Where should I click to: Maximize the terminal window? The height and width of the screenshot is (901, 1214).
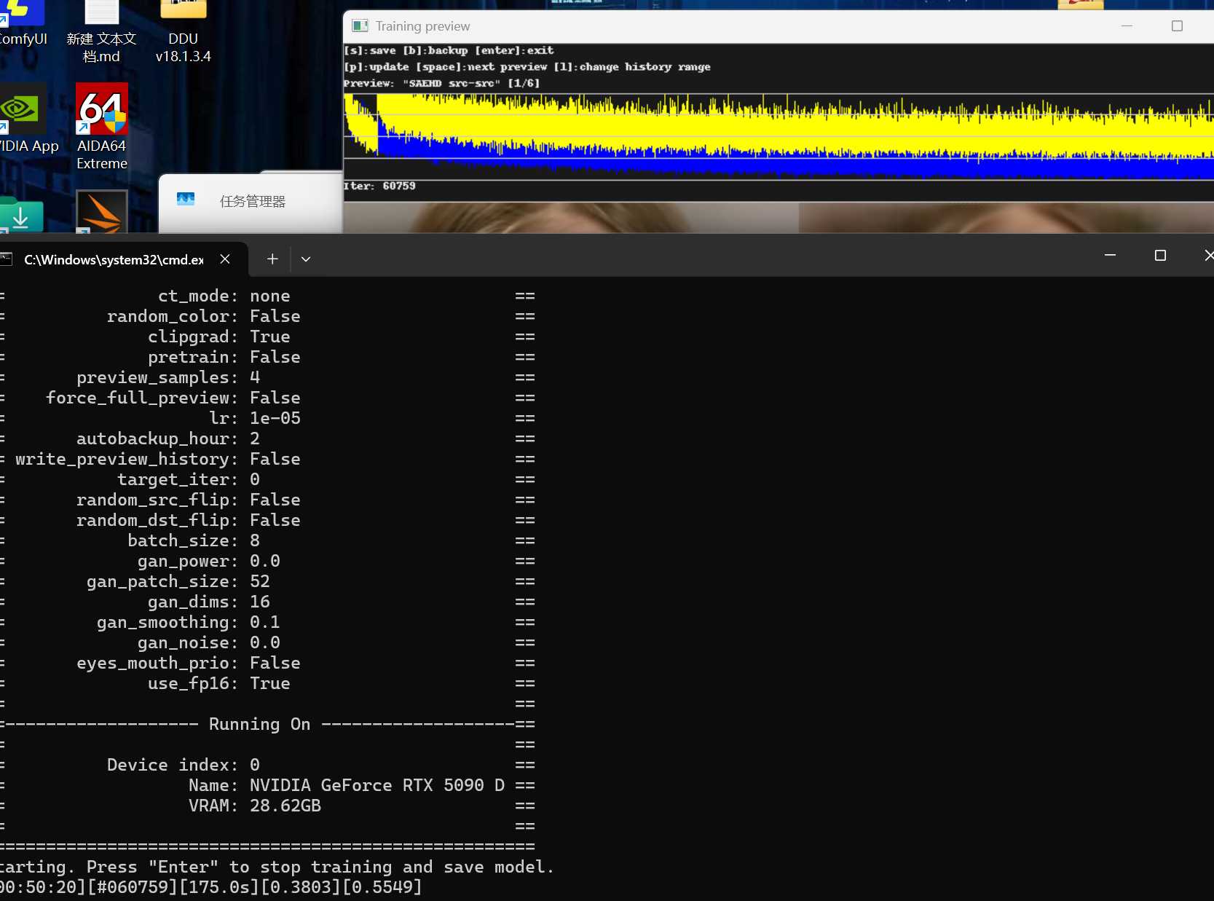pyautogui.click(x=1160, y=256)
